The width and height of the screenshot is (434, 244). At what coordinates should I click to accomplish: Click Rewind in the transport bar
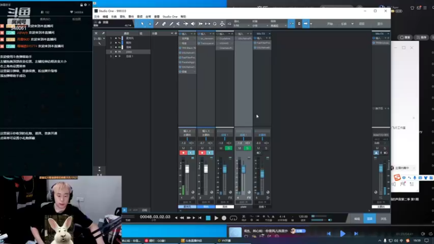coord(182,218)
